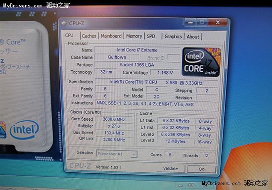272x190 pixels.
Task: Click the Cores value '6'
Action: (170, 155)
